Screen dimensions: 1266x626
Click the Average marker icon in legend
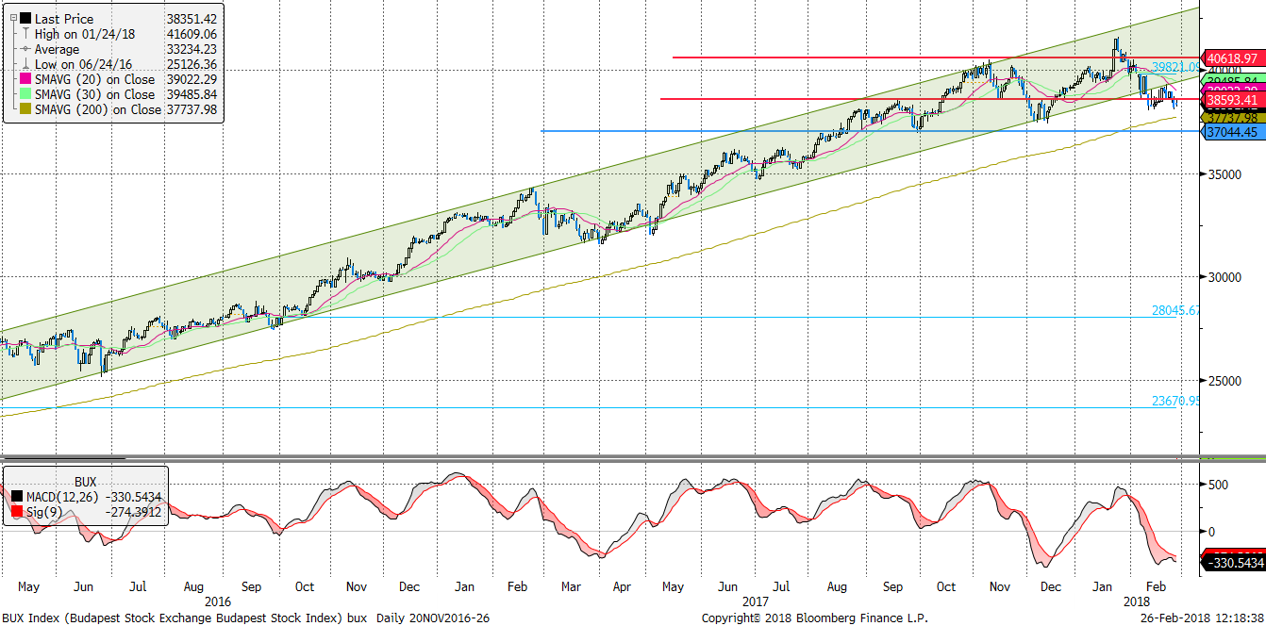pos(25,49)
